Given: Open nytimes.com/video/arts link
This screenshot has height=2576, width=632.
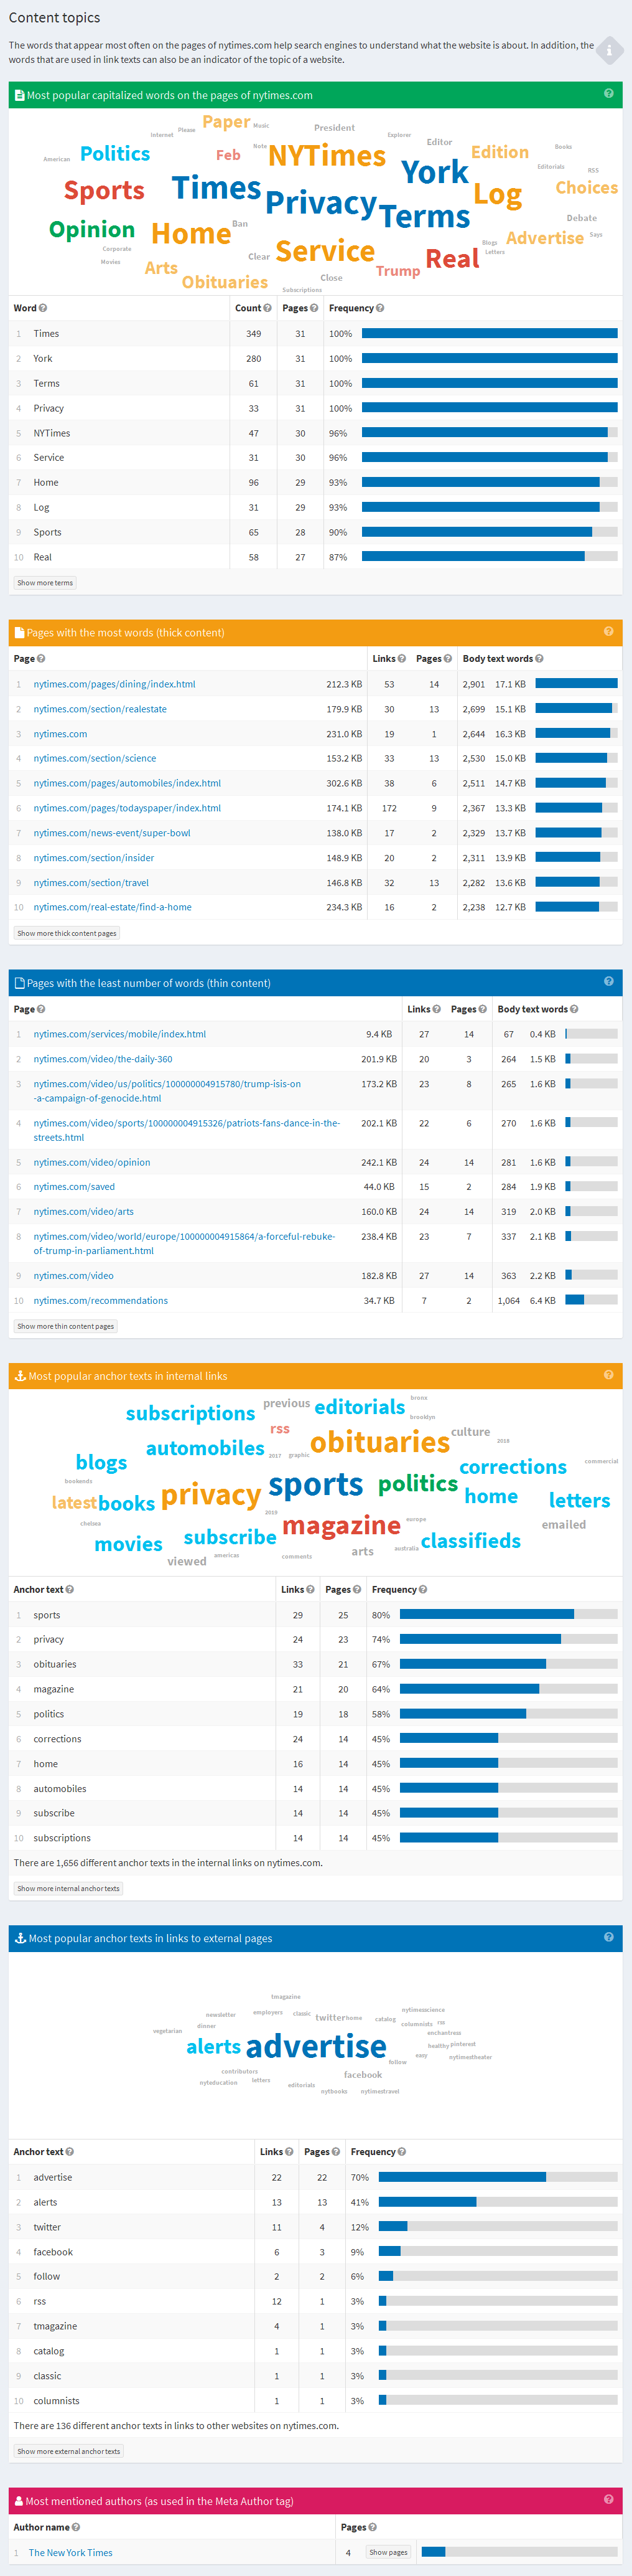Looking at the screenshot, I should tap(84, 1211).
